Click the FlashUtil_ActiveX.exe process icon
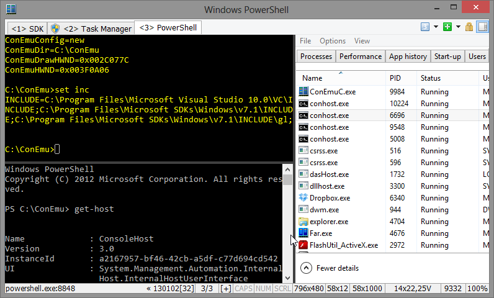 (x=303, y=245)
